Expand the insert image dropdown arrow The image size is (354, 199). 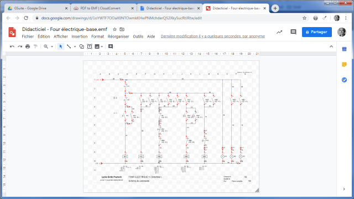click(102, 46)
